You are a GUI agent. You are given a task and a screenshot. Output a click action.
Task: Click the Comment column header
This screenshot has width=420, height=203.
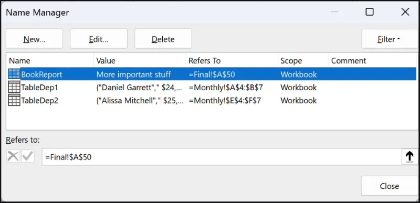(x=373, y=61)
